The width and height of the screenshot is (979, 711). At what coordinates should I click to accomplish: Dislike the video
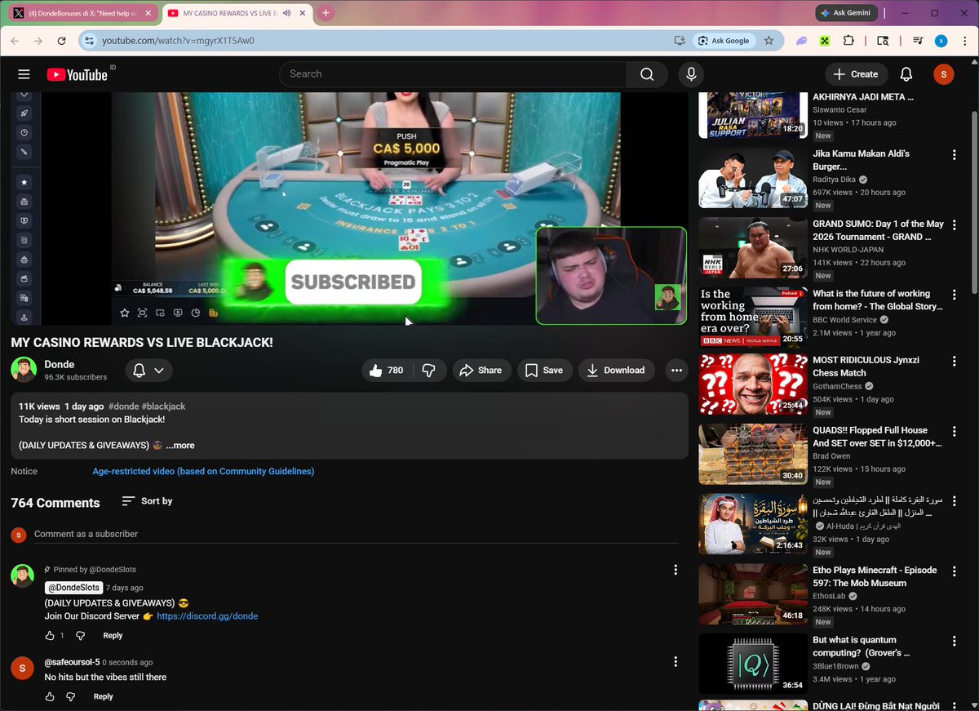tap(429, 371)
